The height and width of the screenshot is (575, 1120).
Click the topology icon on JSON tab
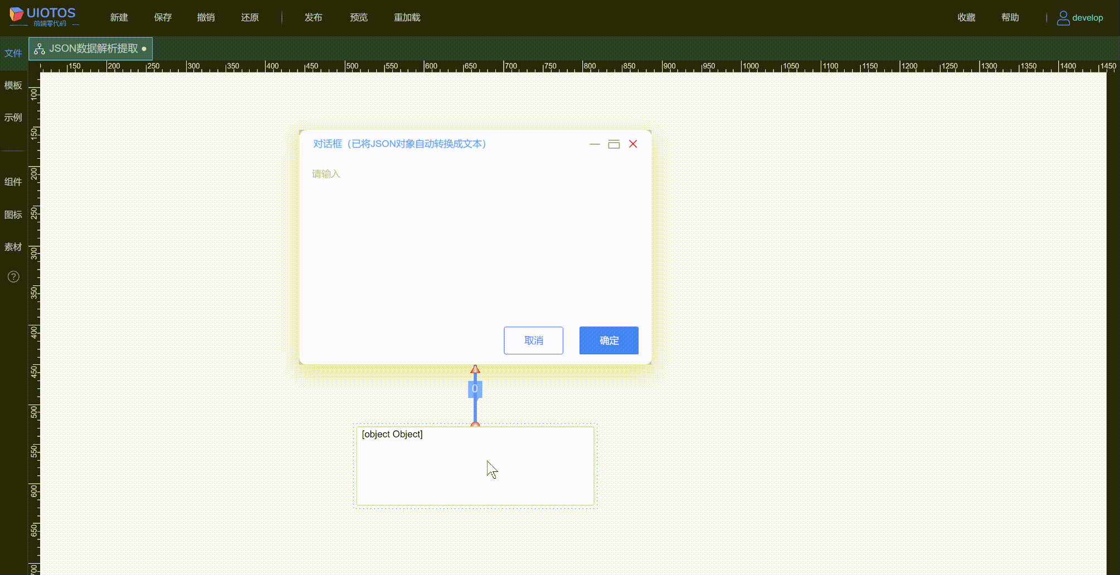coord(40,49)
